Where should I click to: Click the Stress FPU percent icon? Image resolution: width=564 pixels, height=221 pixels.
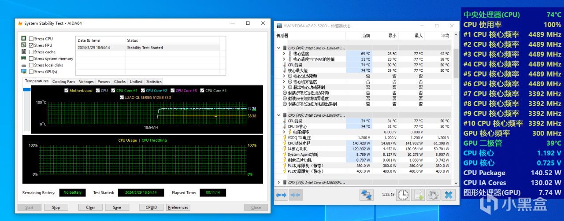point(24,45)
